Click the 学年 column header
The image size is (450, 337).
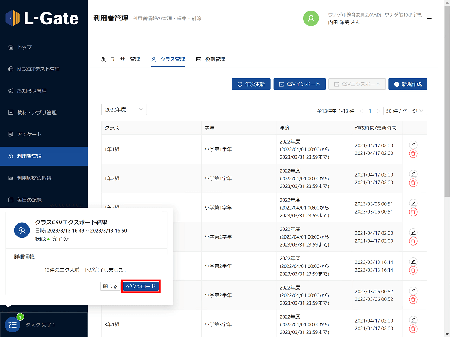(x=239, y=128)
